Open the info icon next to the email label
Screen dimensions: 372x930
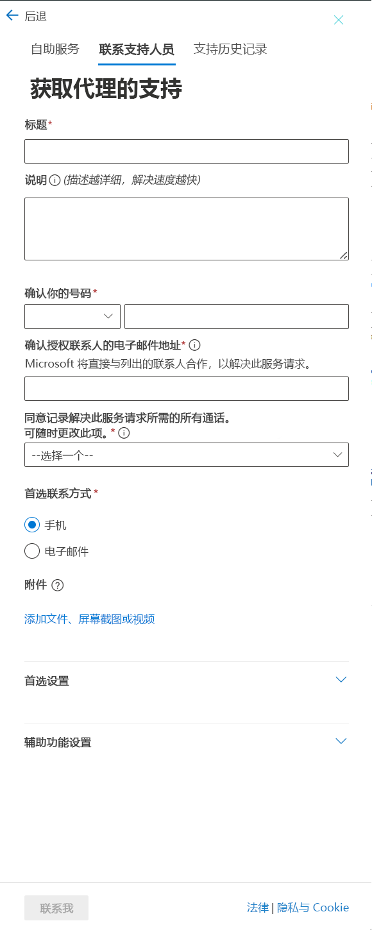tap(194, 344)
